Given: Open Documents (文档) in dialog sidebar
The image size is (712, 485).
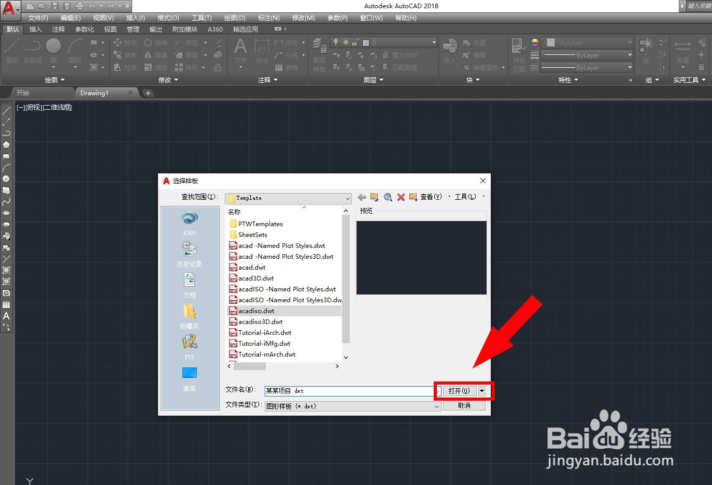Looking at the screenshot, I should pyautogui.click(x=190, y=286).
